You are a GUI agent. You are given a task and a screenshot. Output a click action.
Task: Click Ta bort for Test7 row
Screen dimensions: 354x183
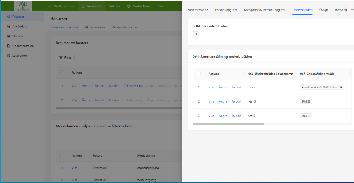click(x=236, y=87)
